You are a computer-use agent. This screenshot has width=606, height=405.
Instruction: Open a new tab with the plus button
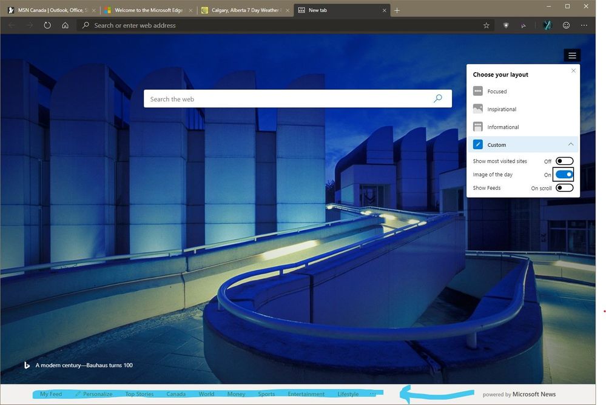397,10
